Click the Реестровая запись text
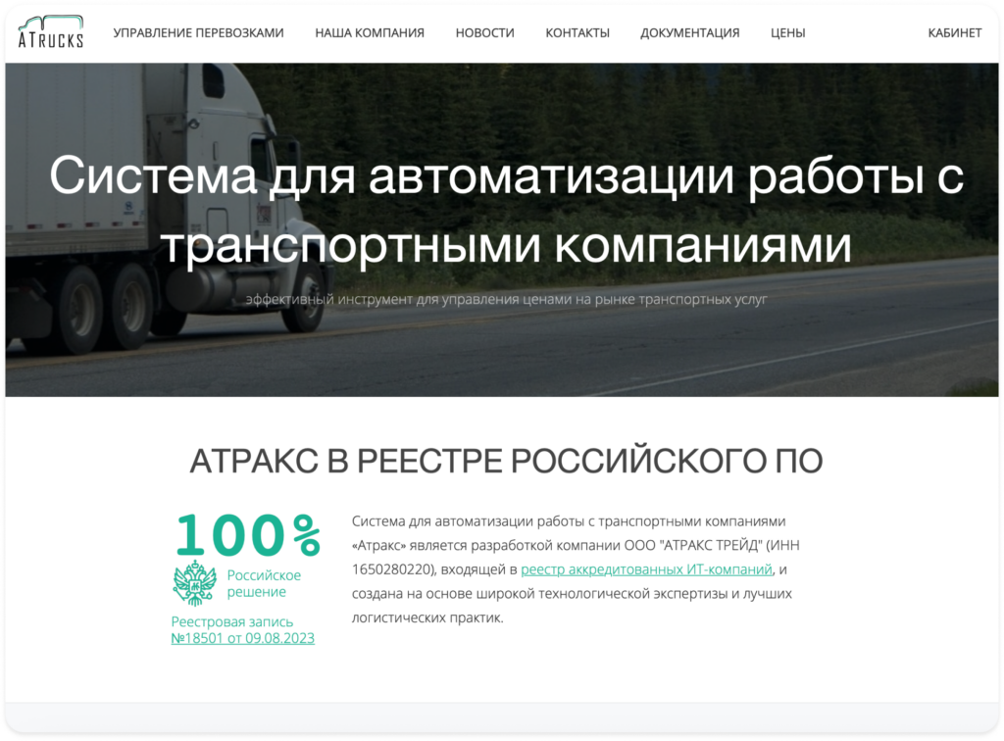This screenshot has height=741, width=1004. point(231,621)
